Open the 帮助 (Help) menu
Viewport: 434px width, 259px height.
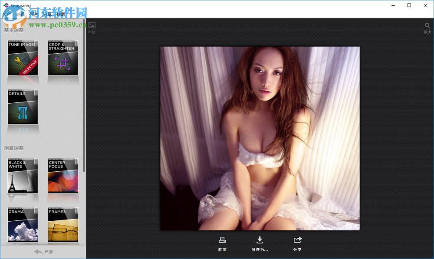point(60,13)
